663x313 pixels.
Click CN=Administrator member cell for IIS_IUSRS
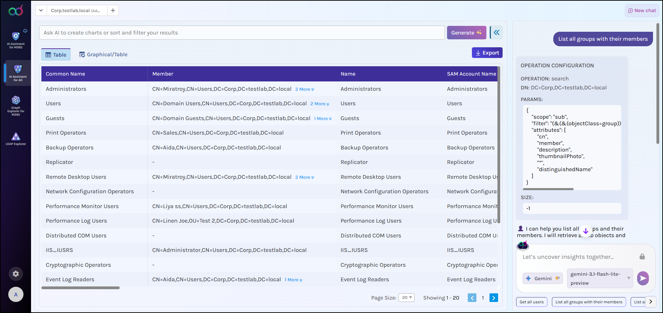(229, 250)
